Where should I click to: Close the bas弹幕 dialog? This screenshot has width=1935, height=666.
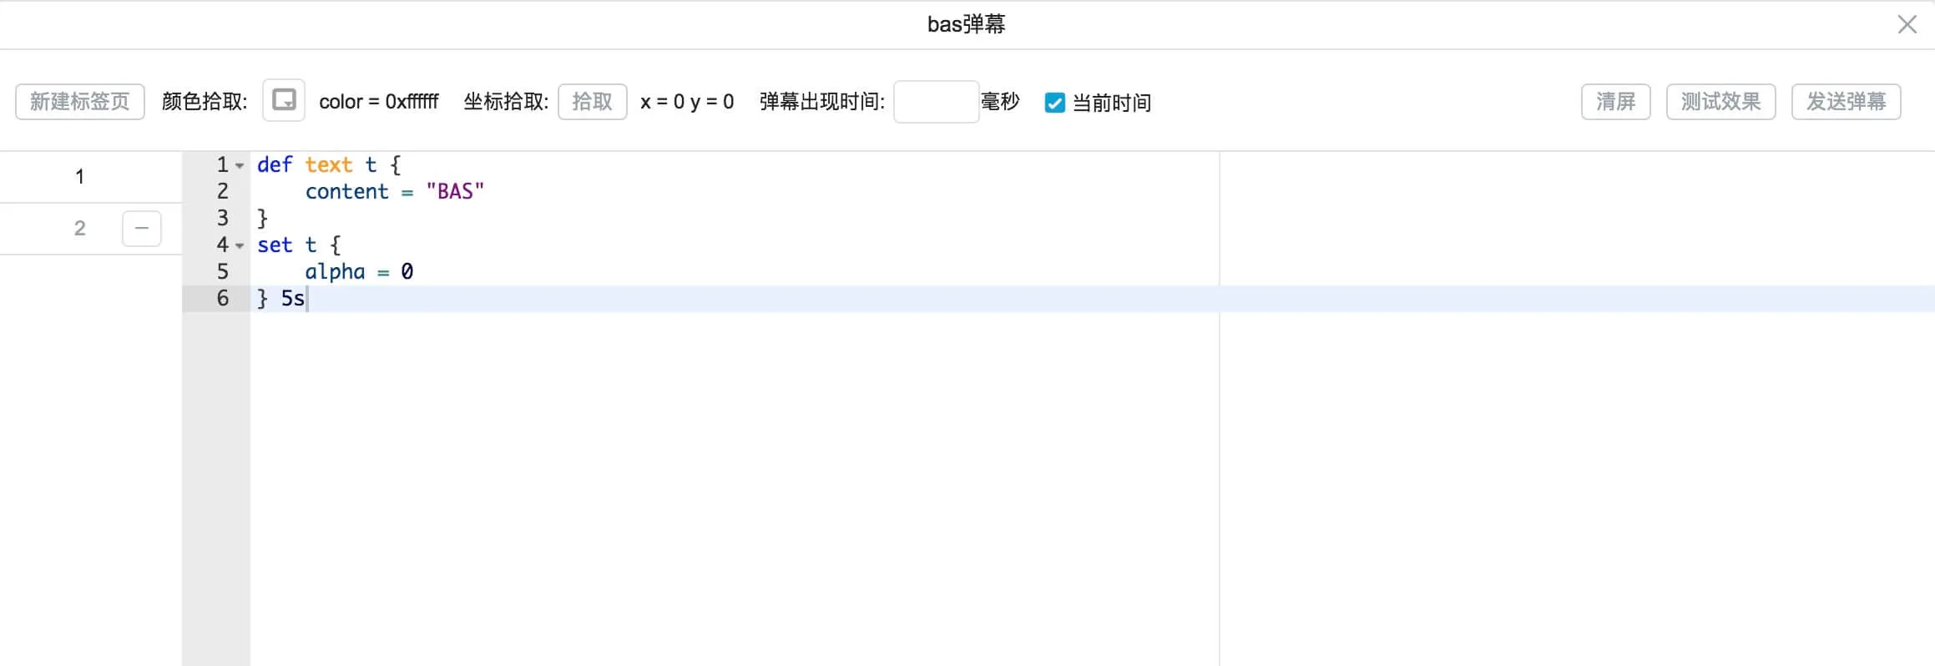(x=1907, y=24)
